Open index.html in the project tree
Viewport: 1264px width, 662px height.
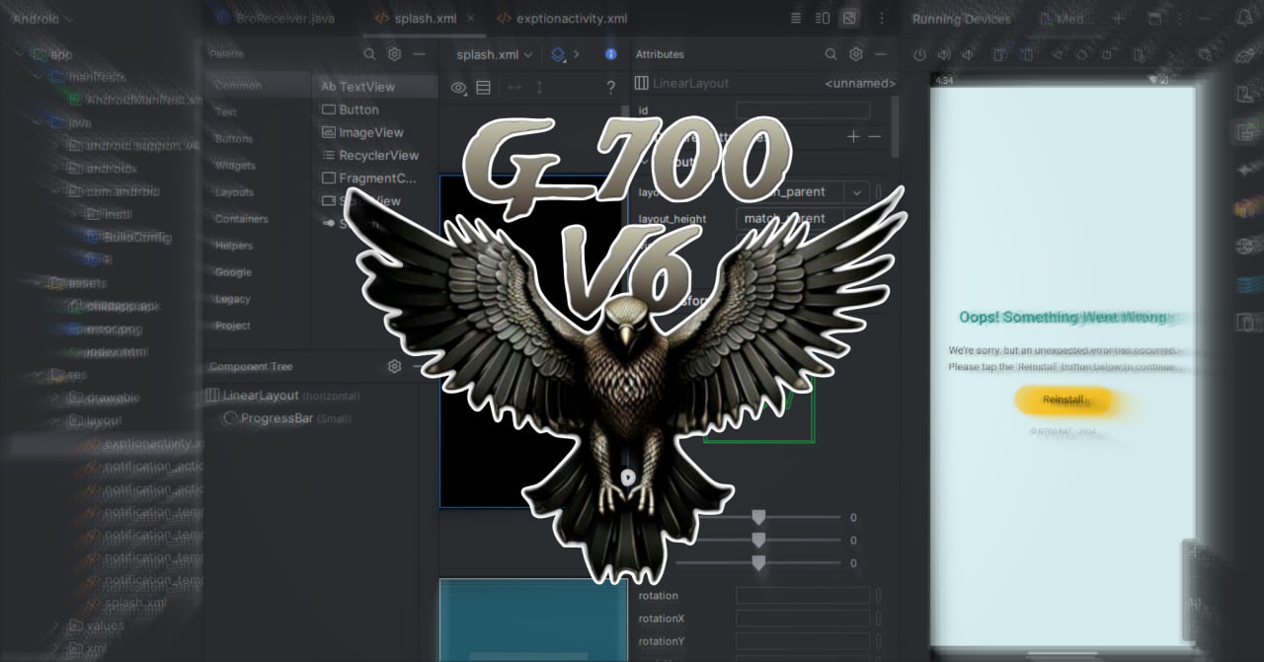click(x=108, y=352)
